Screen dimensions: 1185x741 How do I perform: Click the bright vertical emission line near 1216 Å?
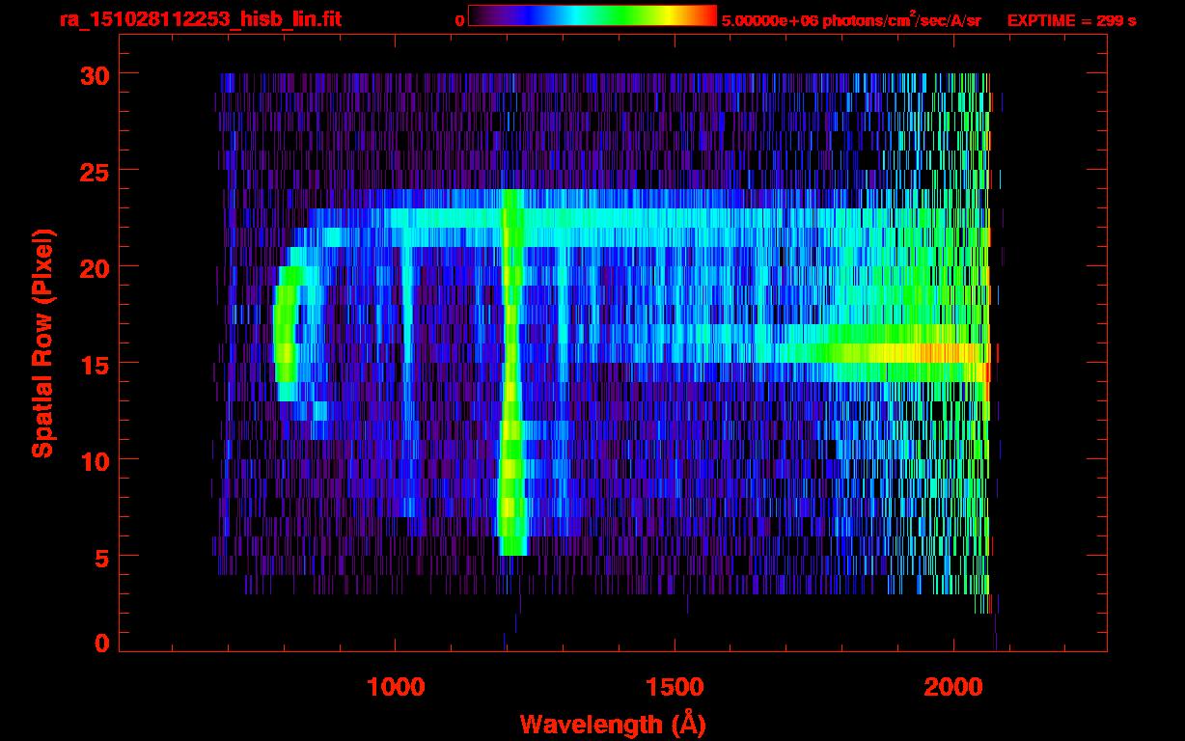click(x=512, y=371)
